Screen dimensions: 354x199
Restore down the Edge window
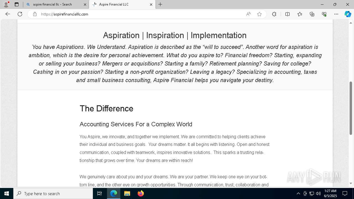click(335, 4)
